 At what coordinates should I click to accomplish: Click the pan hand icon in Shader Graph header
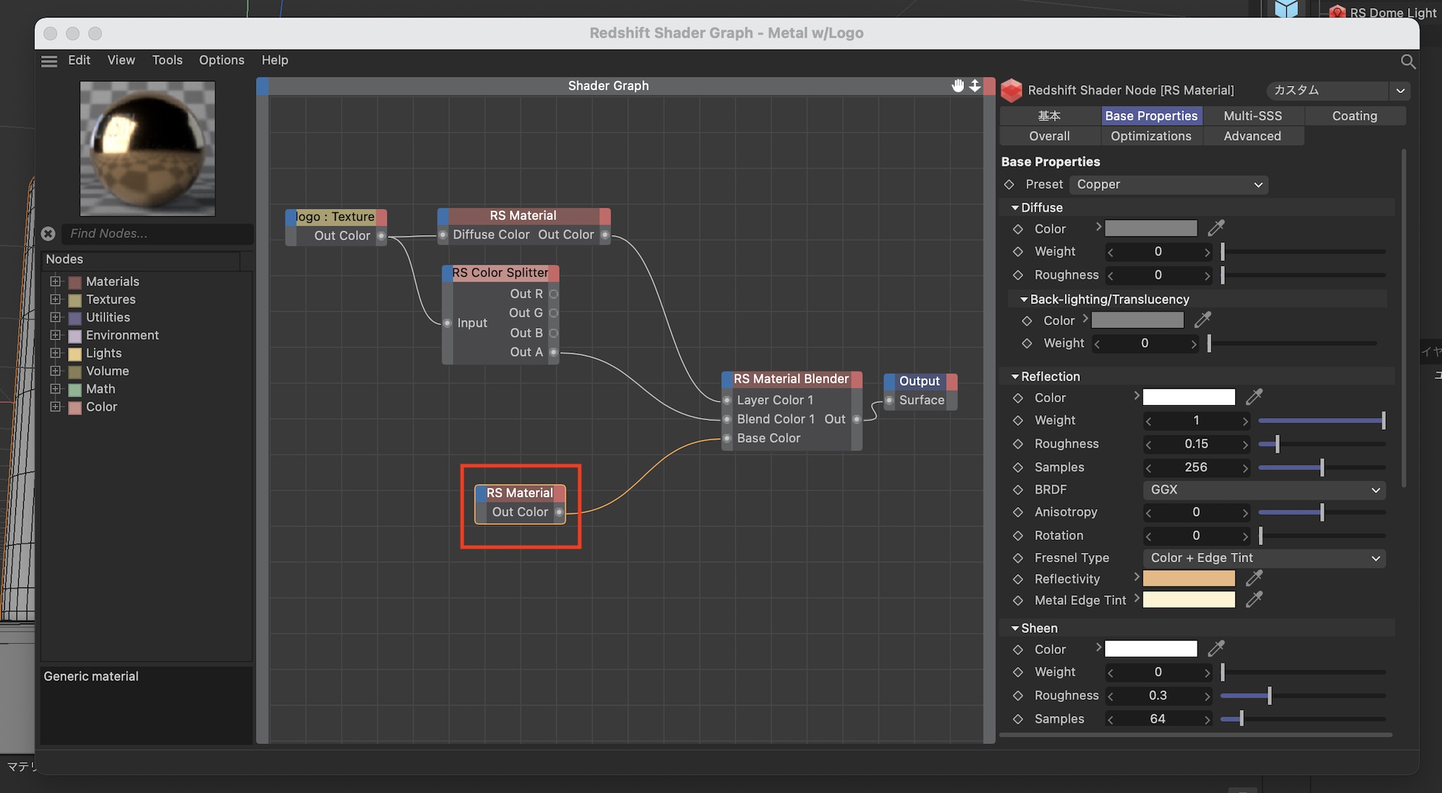[x=957, y=86]
